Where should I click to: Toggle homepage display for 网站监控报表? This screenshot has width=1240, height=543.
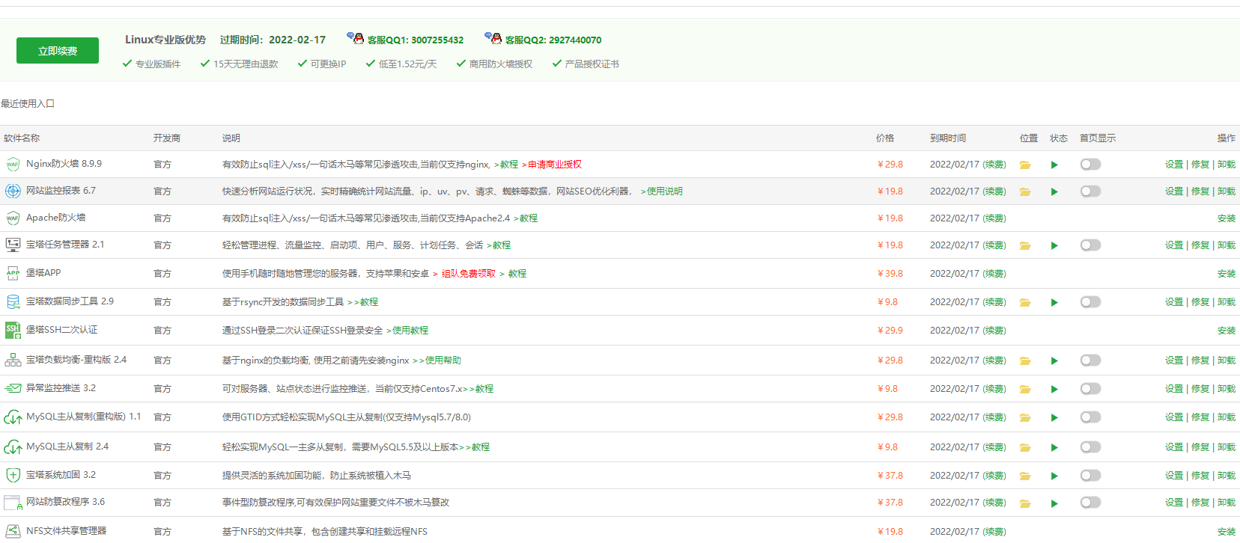pyautogui.click(x=1090, y=191)
